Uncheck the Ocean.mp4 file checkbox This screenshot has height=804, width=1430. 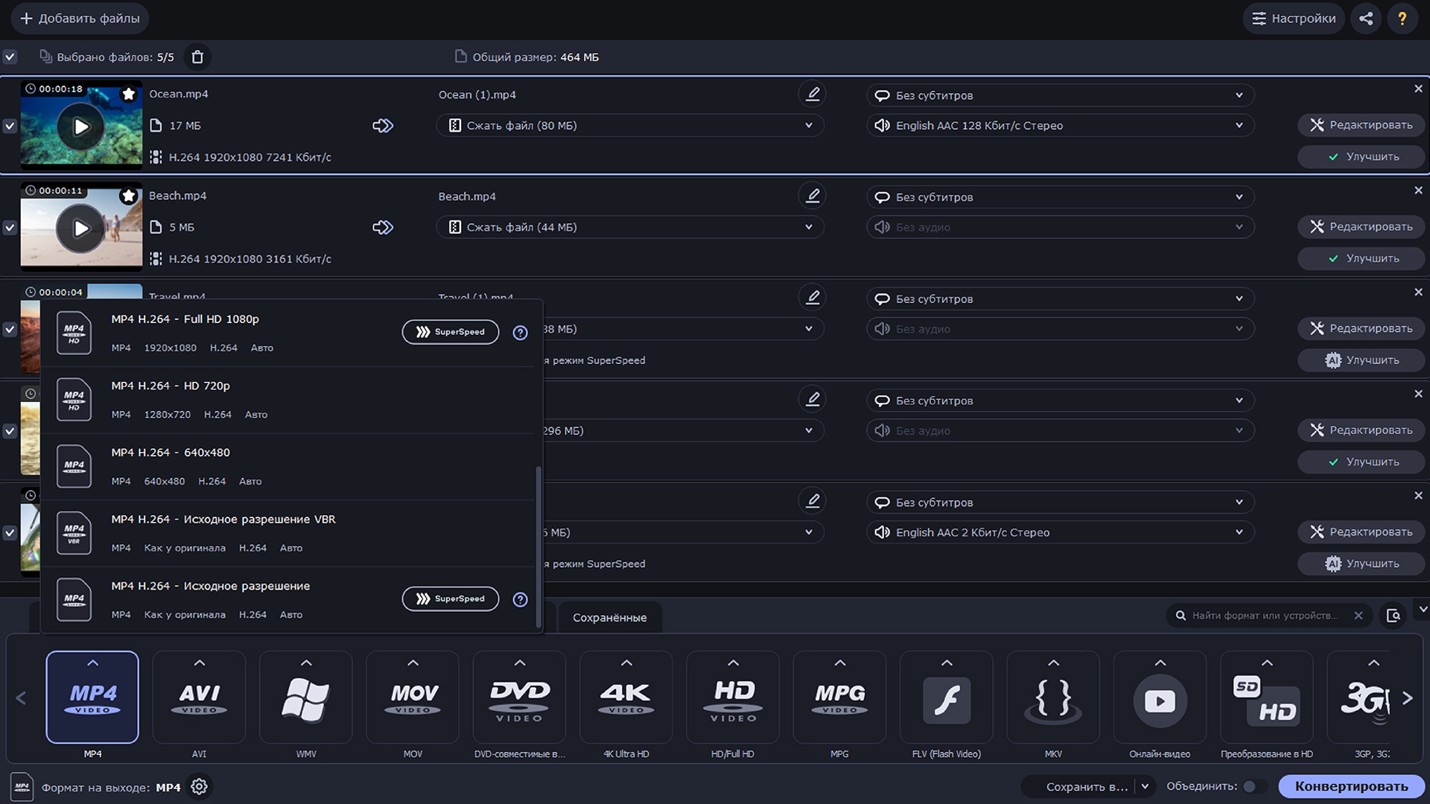(10, 126)
